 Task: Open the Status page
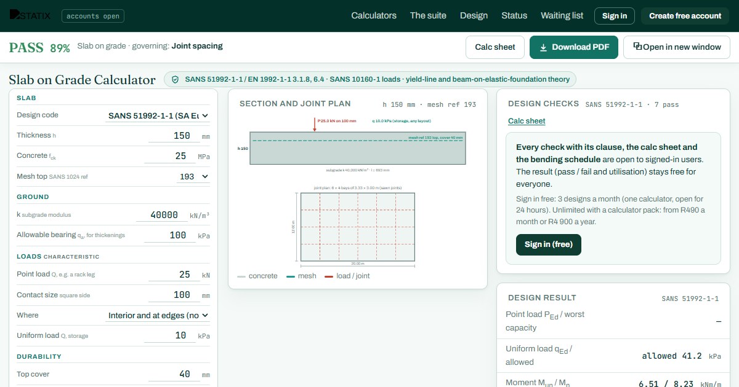click(x=514, y=15)
